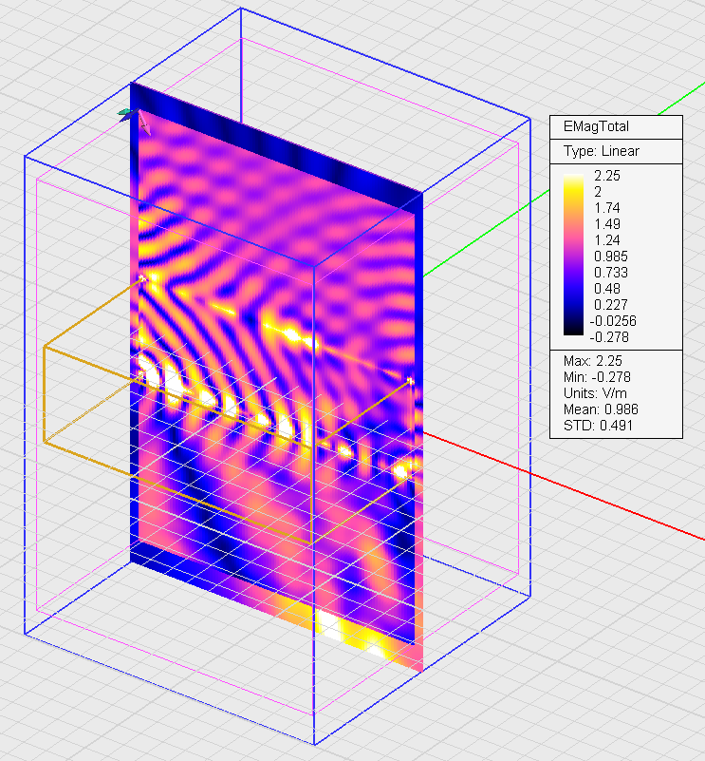Click the 2.25 scale value
The width and height of the screenshot is (705, 761).
[607, 175]
